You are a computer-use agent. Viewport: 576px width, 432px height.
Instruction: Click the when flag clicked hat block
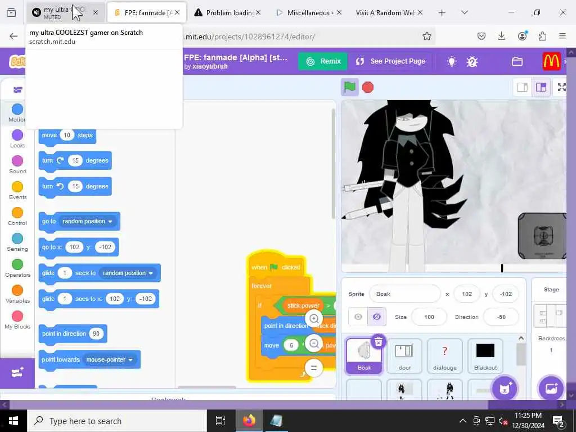[276, 266]
